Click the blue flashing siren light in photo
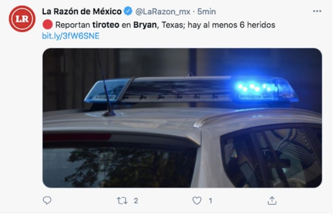Image resolution: width=333 pixels, height=216 pixels. click(263, 89)
